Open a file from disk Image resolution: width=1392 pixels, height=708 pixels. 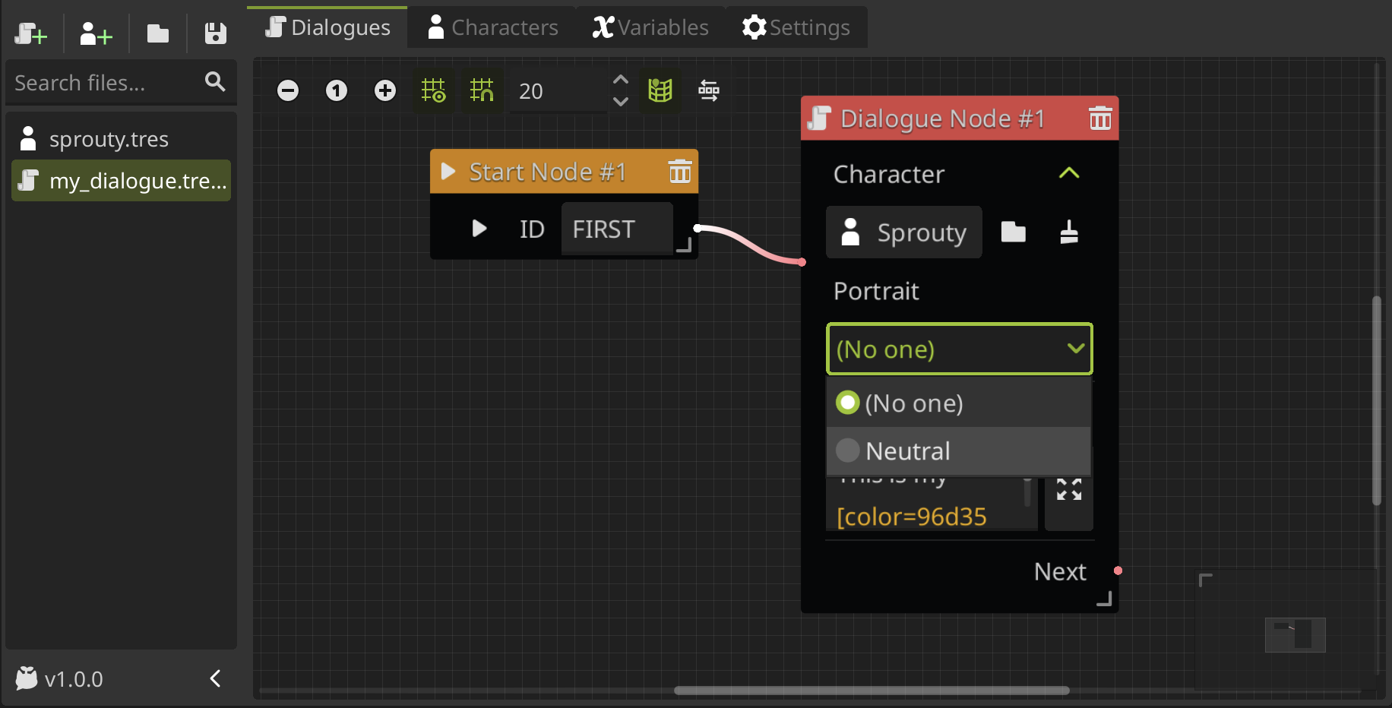158,33
